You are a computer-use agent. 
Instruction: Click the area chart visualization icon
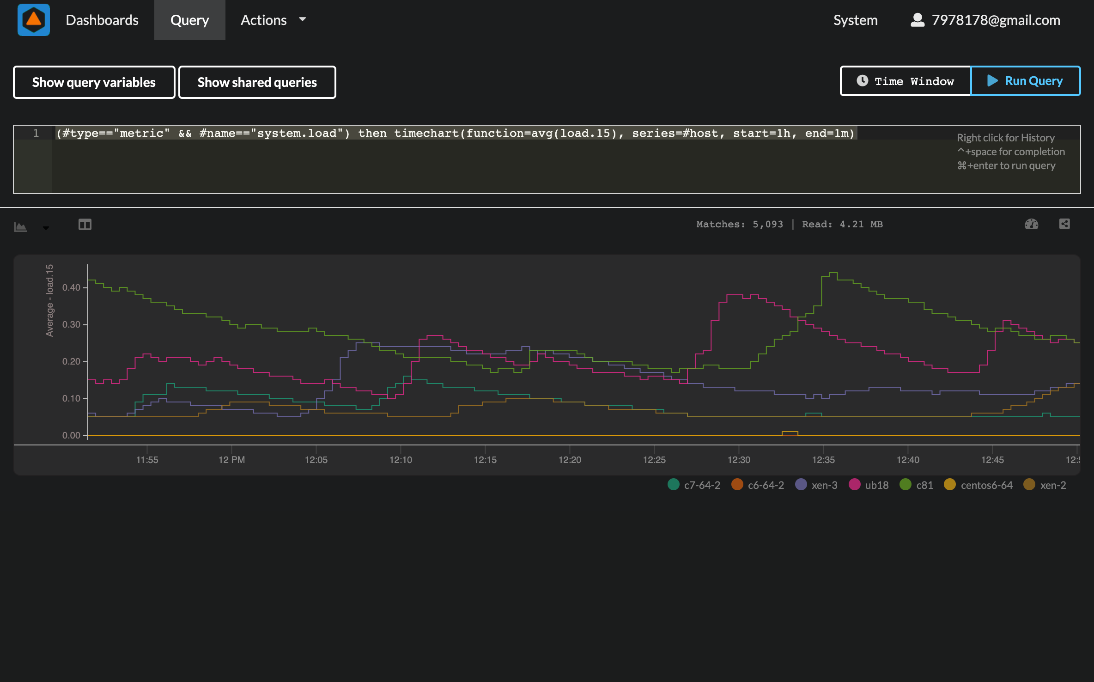click(x=20, y=226)
